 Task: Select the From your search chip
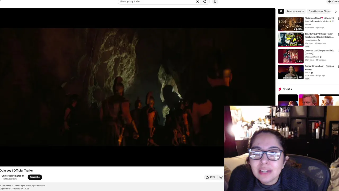point(295,11)
